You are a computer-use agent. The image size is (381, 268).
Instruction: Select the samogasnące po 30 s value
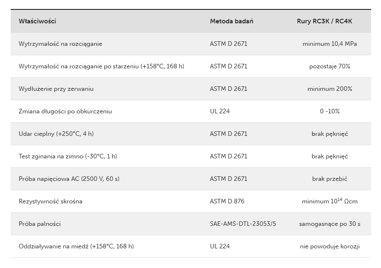pos(330,224)
